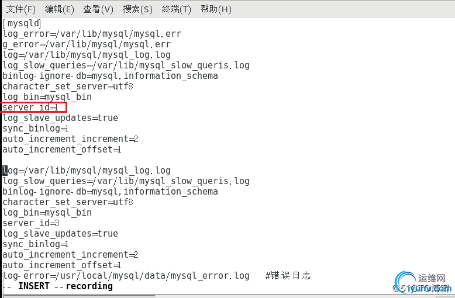The image size is (455, 298).
Task: Click the -- INSERT --recording status line
Action: coord(57,286)
